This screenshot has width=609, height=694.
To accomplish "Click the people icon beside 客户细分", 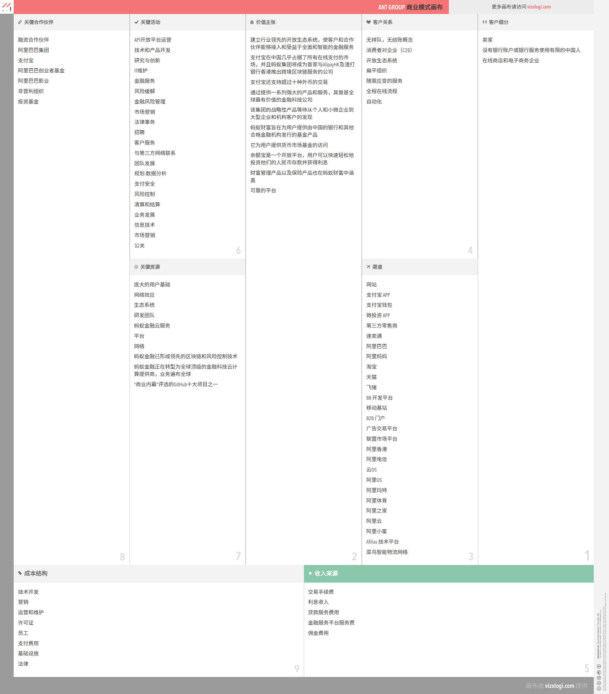I will (485, 22).
